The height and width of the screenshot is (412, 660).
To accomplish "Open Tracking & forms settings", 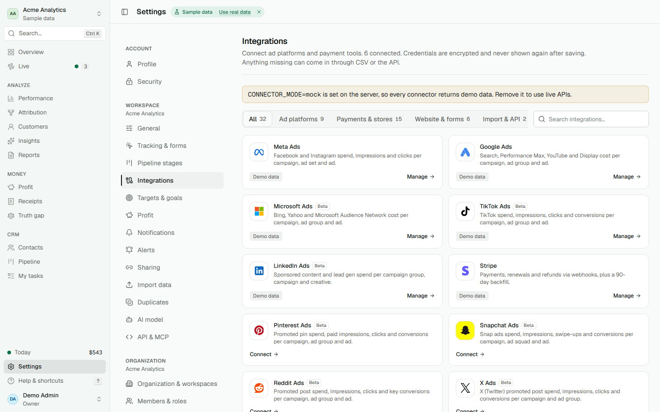I will 172,146.
